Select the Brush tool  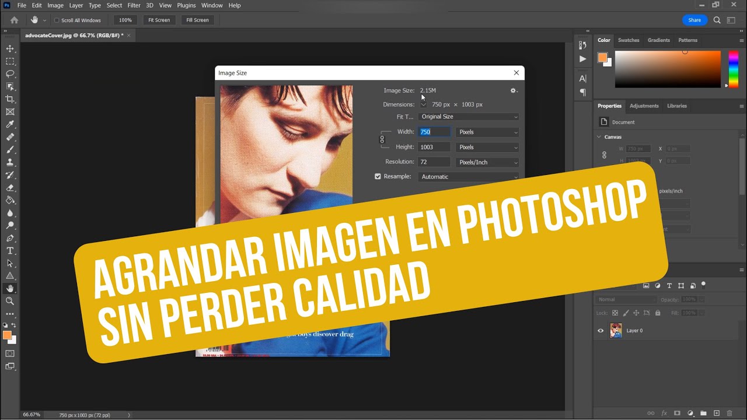pyautogui.click(x=10, y=150)
